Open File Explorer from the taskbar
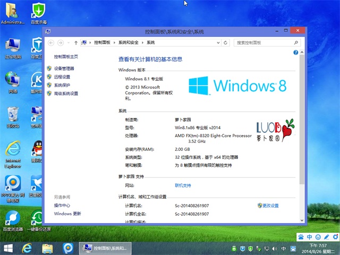Image resolution: width=340 pixels, height=255 pixels. [47, 248]
